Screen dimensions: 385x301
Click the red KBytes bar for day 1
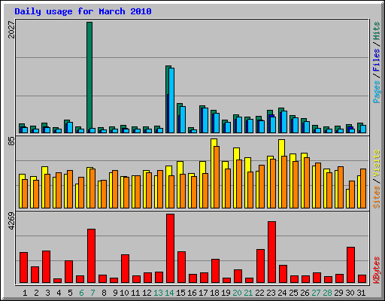(x=23, y=268)
